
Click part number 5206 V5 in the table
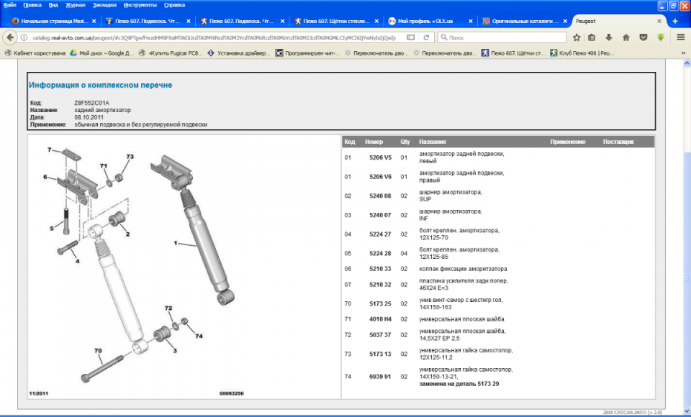click(x=380, y=157)
